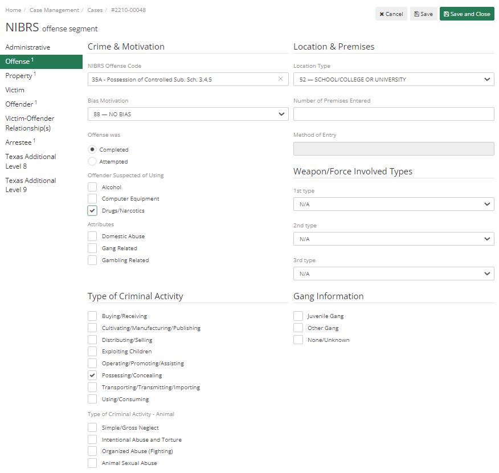Check the Alcohol suspected of using box

[x=92, y=186]
